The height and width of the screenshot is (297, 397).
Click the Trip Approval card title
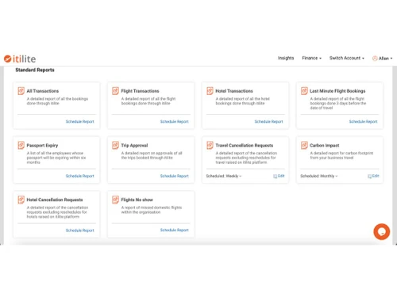pyautogui.click(x=134, y=146)
